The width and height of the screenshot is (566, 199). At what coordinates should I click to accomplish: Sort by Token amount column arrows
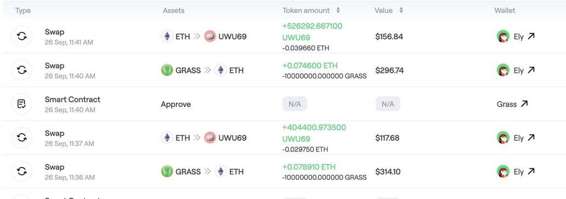coord(338,10)
